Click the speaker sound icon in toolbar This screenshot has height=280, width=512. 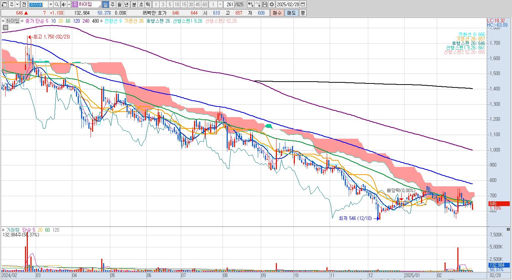(x=64, y=4)
